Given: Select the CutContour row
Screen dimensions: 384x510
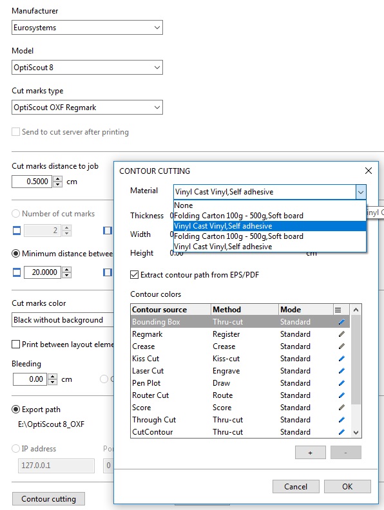Looking at the screenshot, I should [240, 432].
